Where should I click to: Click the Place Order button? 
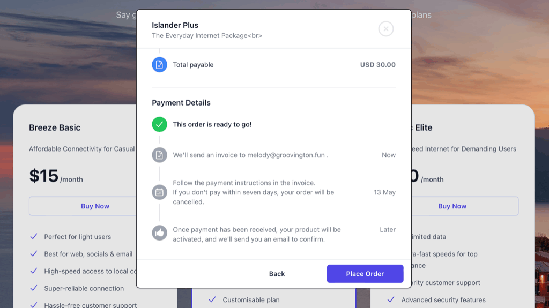click(x=365, y=274)
